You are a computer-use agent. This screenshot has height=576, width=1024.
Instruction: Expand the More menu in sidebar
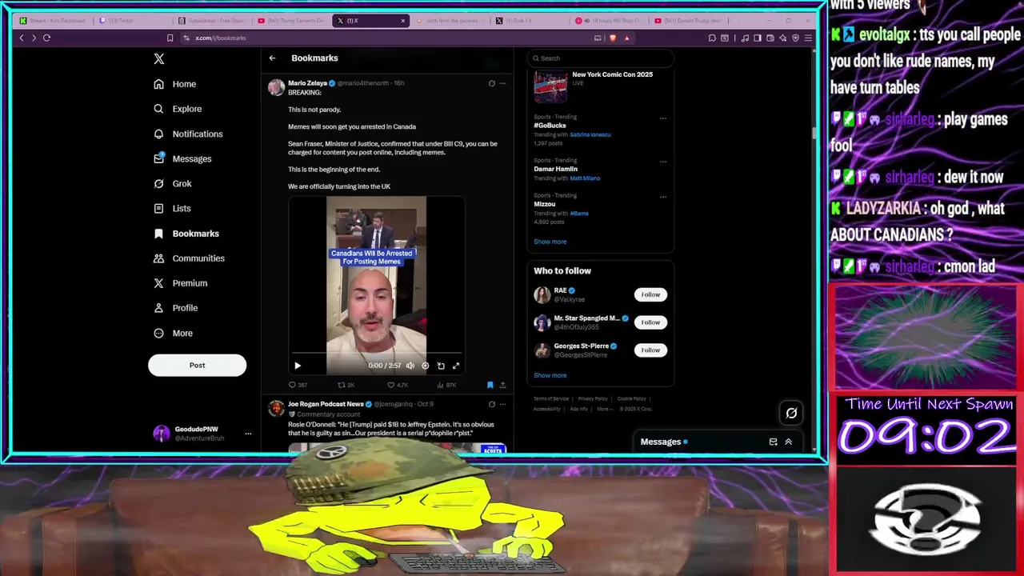click(173, 333)
